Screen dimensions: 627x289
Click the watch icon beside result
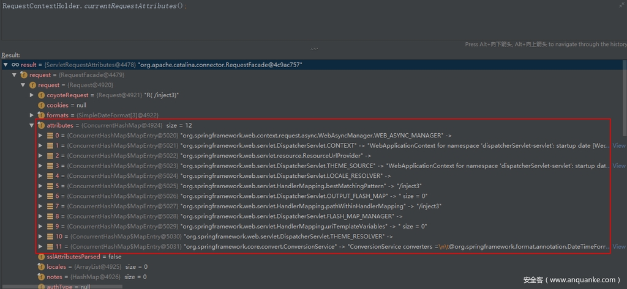15,65
